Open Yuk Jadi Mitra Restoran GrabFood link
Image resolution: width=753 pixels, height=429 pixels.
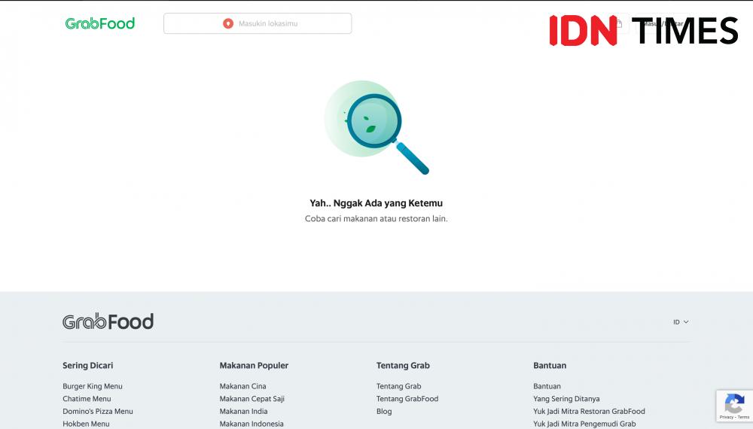pyautogui.click(x=589, y=411)
